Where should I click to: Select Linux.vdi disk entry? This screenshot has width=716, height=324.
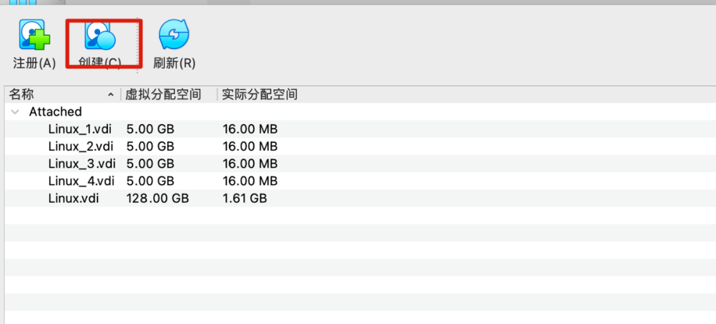[x=73, y=199]
